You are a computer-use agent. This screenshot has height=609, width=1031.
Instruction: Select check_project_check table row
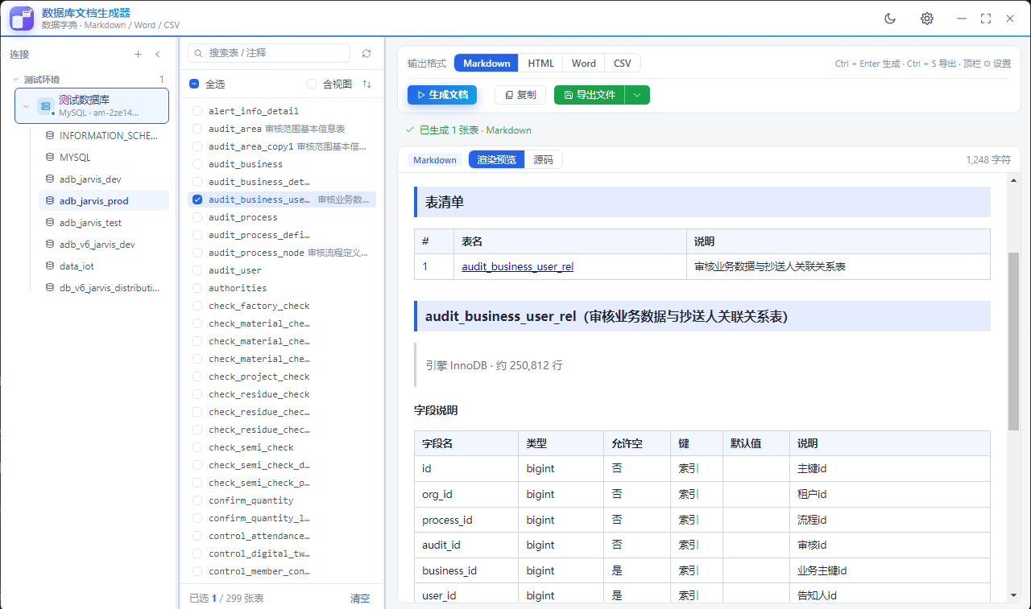[x=282, y=377]
